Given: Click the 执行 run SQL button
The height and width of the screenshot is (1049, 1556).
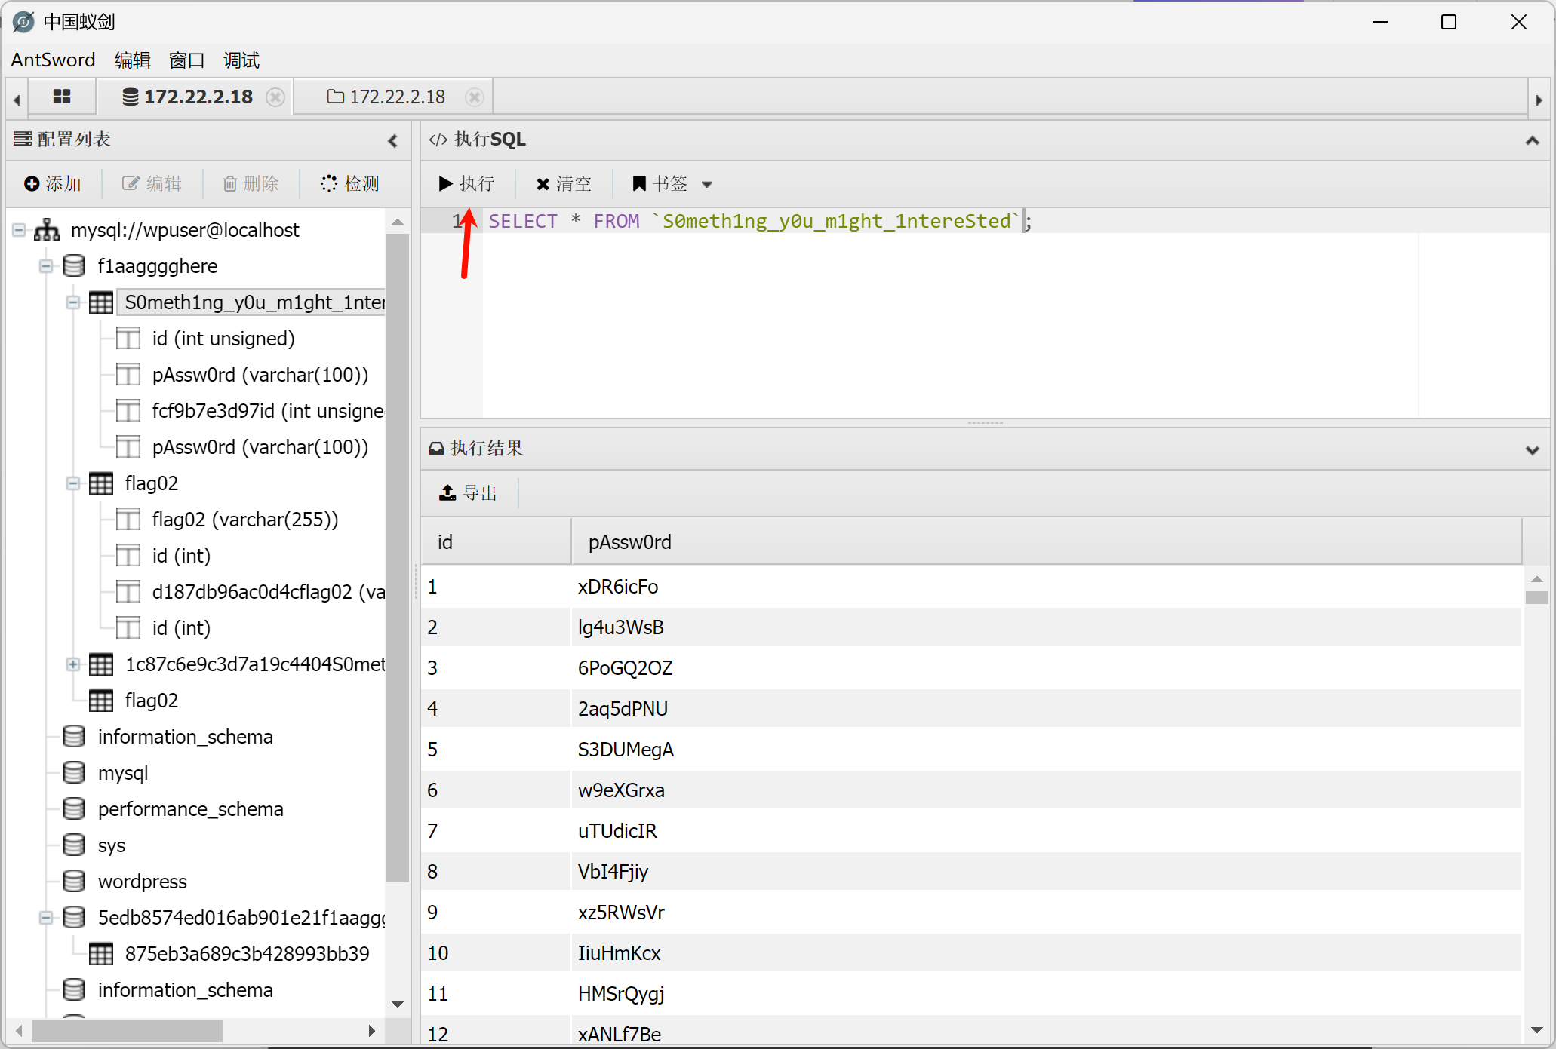Looking at the screenshot, I should 466,183.
